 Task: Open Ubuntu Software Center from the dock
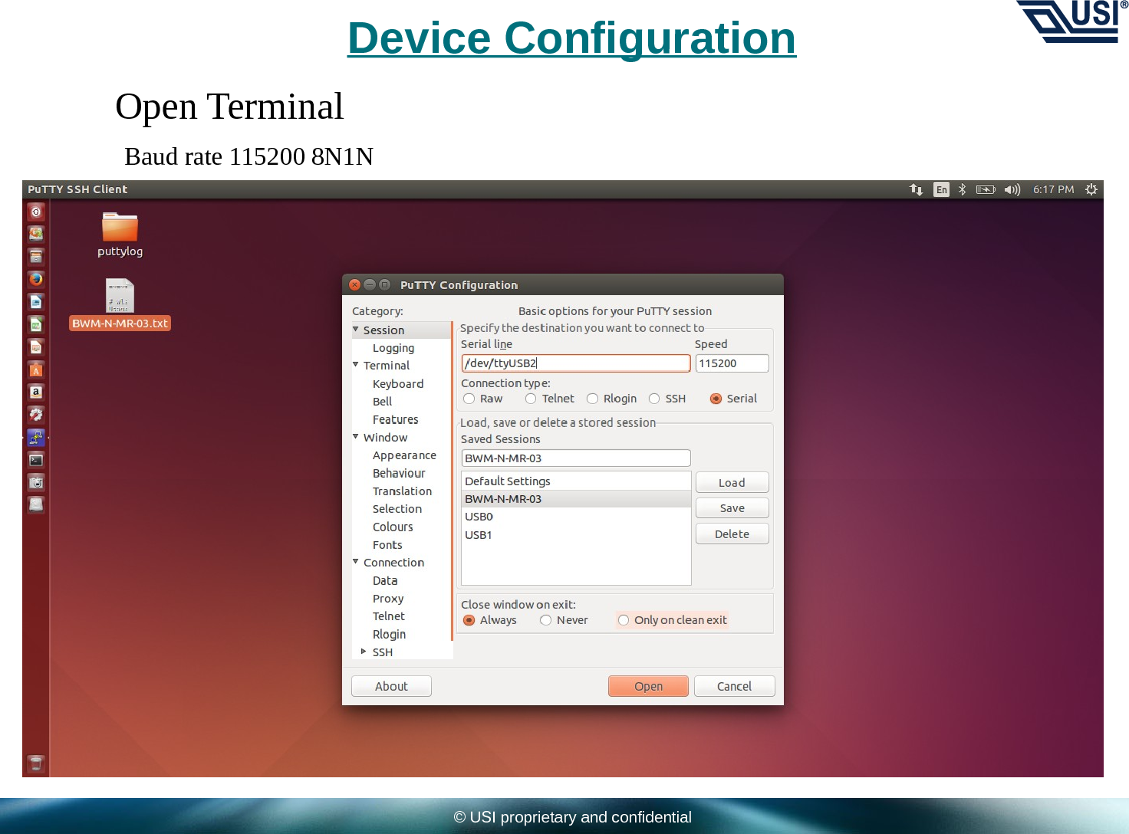(x=36, y=369)
